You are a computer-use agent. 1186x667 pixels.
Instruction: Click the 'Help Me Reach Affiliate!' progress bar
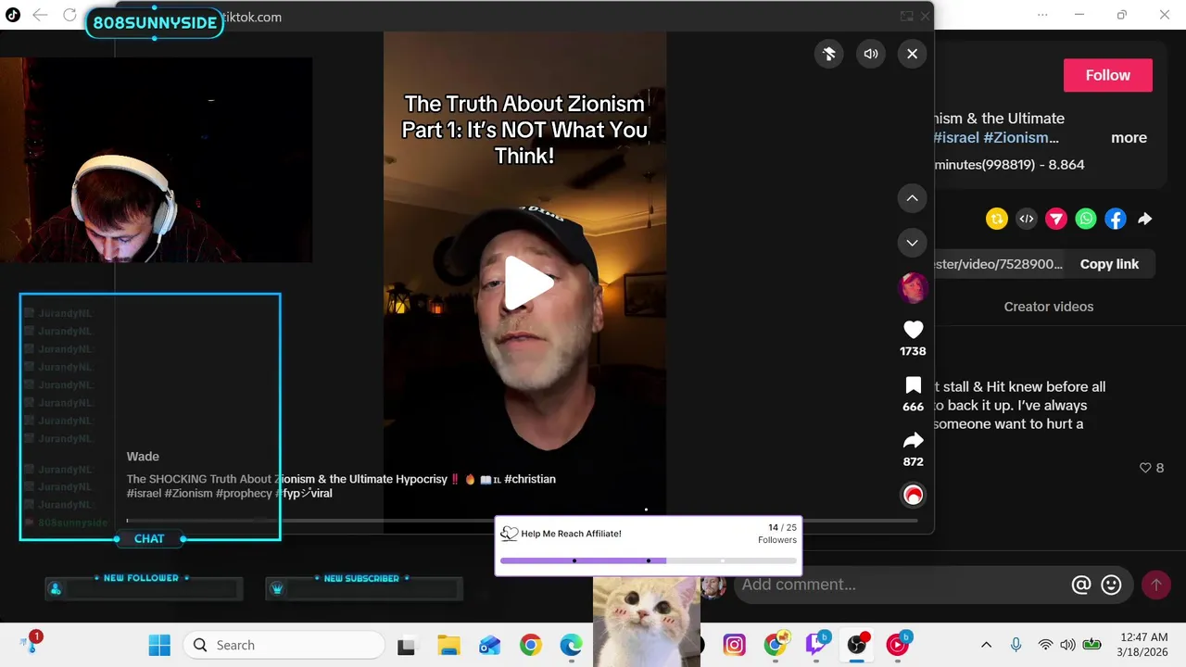[x=649, y=560]
